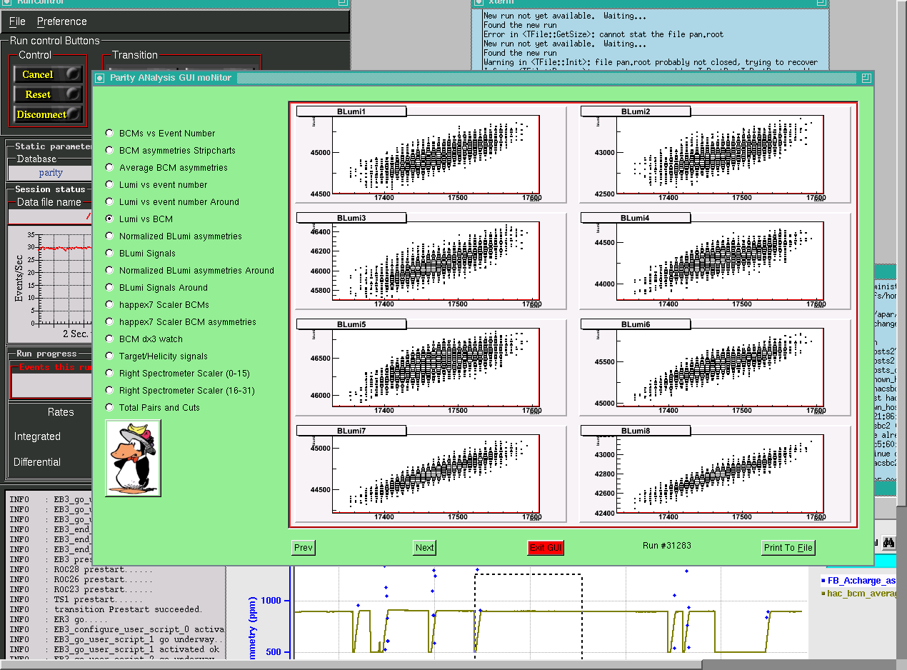Click the Parity ANalysis GUI moNitor title bar

pos(483,77)
